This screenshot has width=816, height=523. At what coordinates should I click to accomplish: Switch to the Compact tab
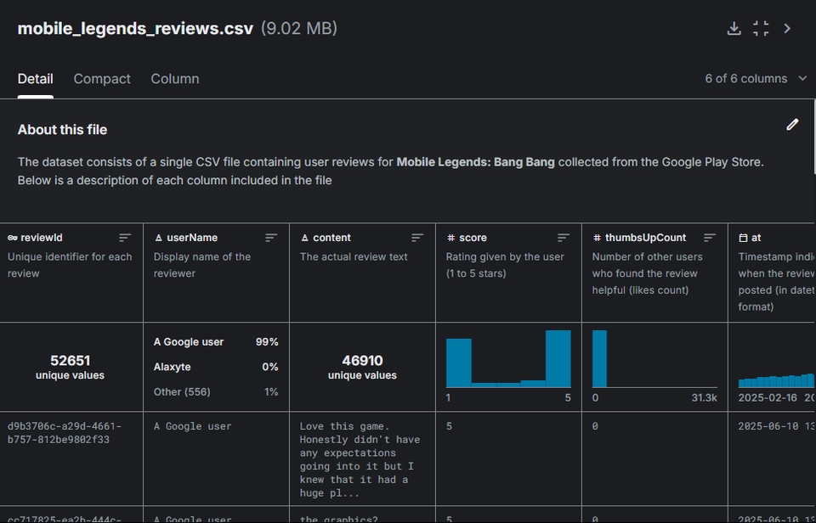tap(102, 78)
